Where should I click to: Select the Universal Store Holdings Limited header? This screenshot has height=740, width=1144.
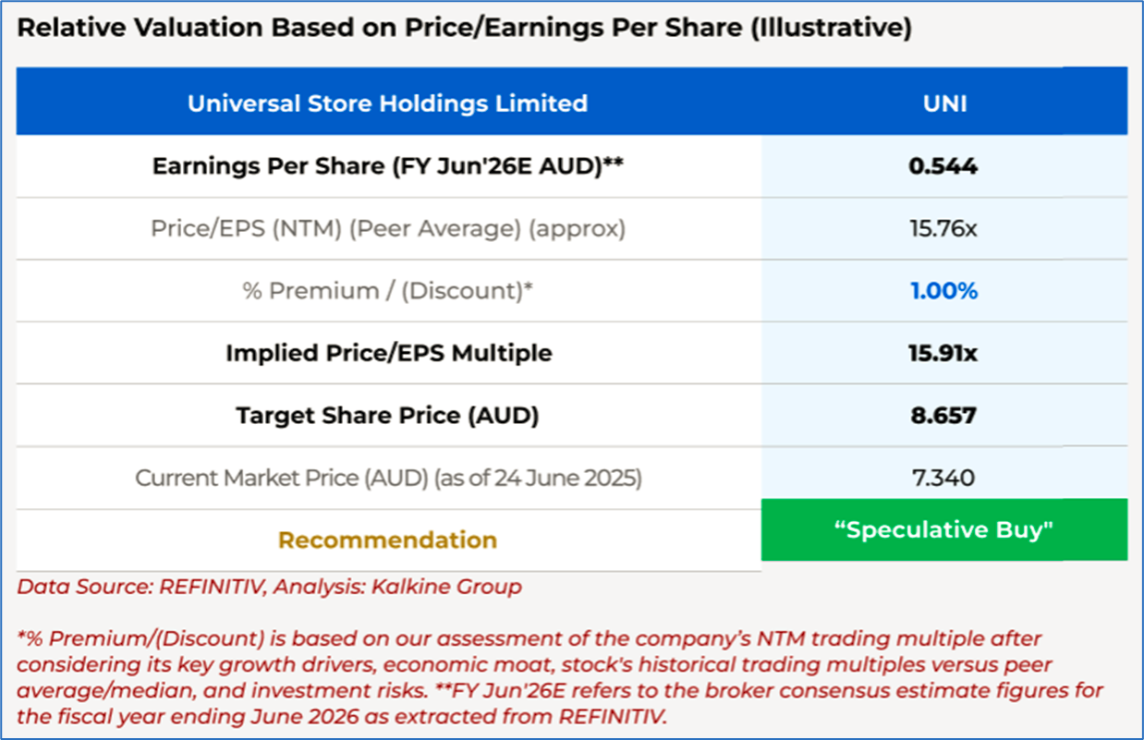[387, 103]
